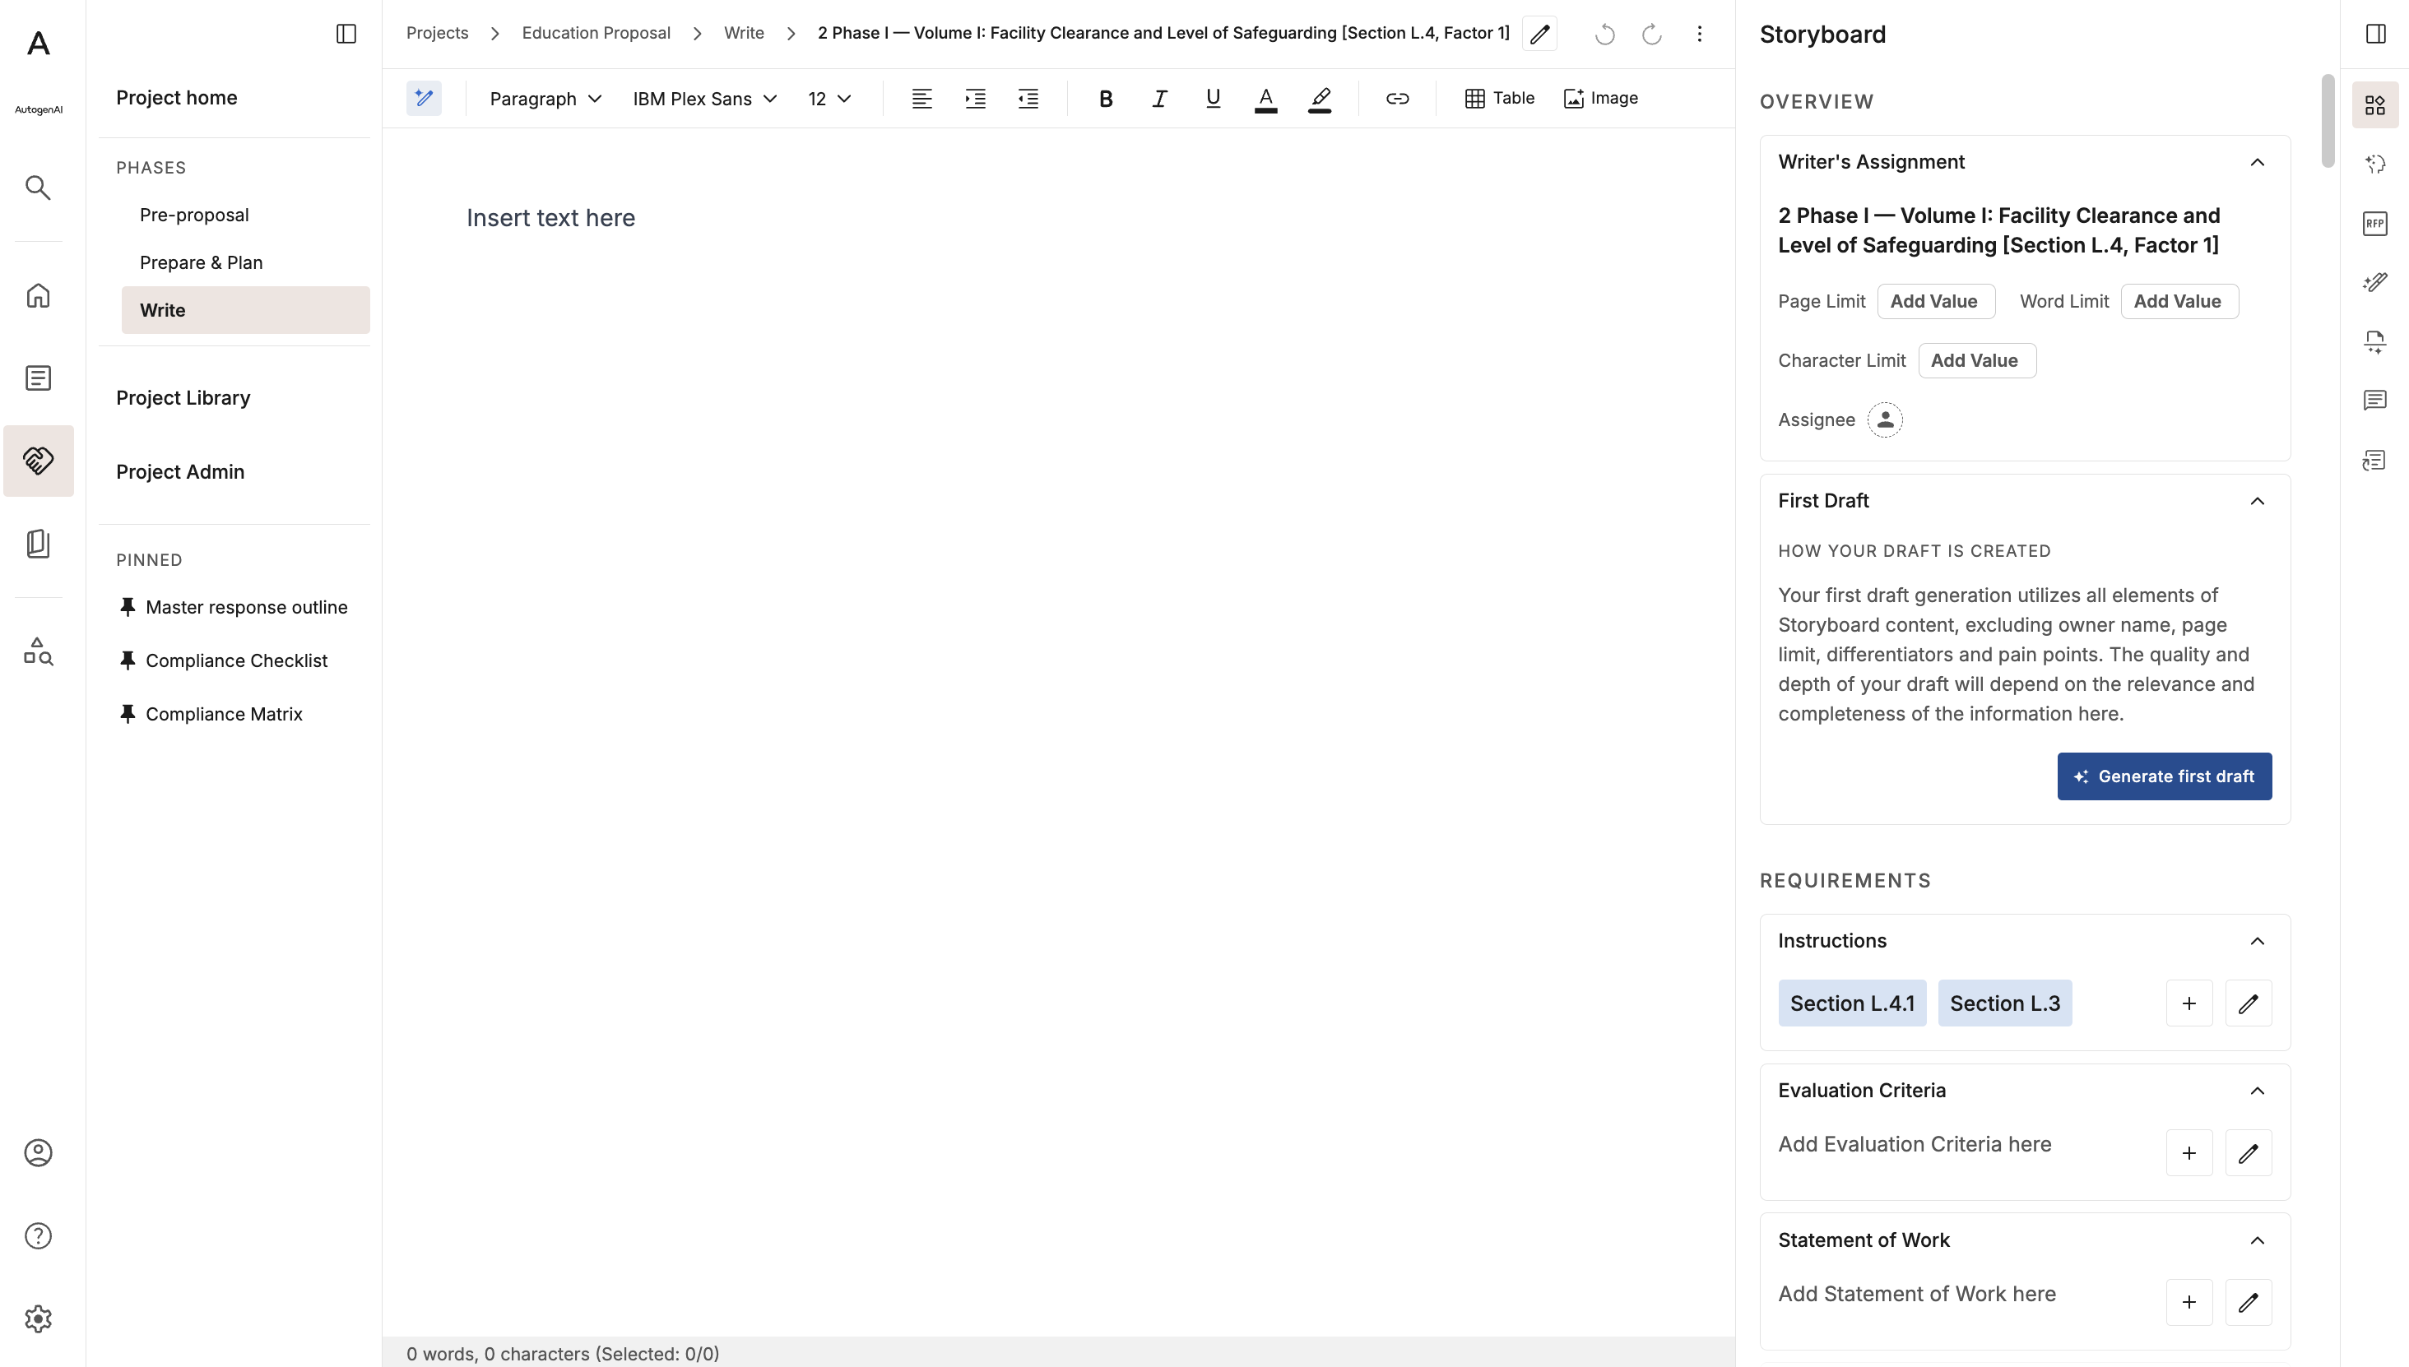Image resolution: width=2409 pixels, height=1367 pixels.
Task: Click the Section L.4.1 tag
Action: [x=1851, y=1003]
